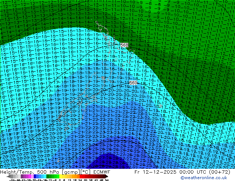Click the right-end 54 value on the legend
The image size is (235, 181).
(107, 180)
